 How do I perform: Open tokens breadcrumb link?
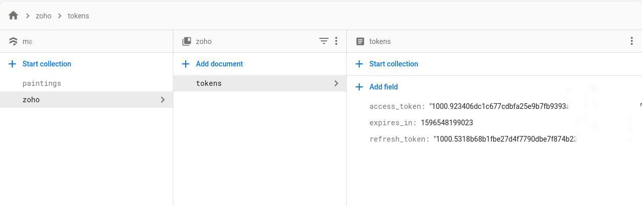(78, 16)
